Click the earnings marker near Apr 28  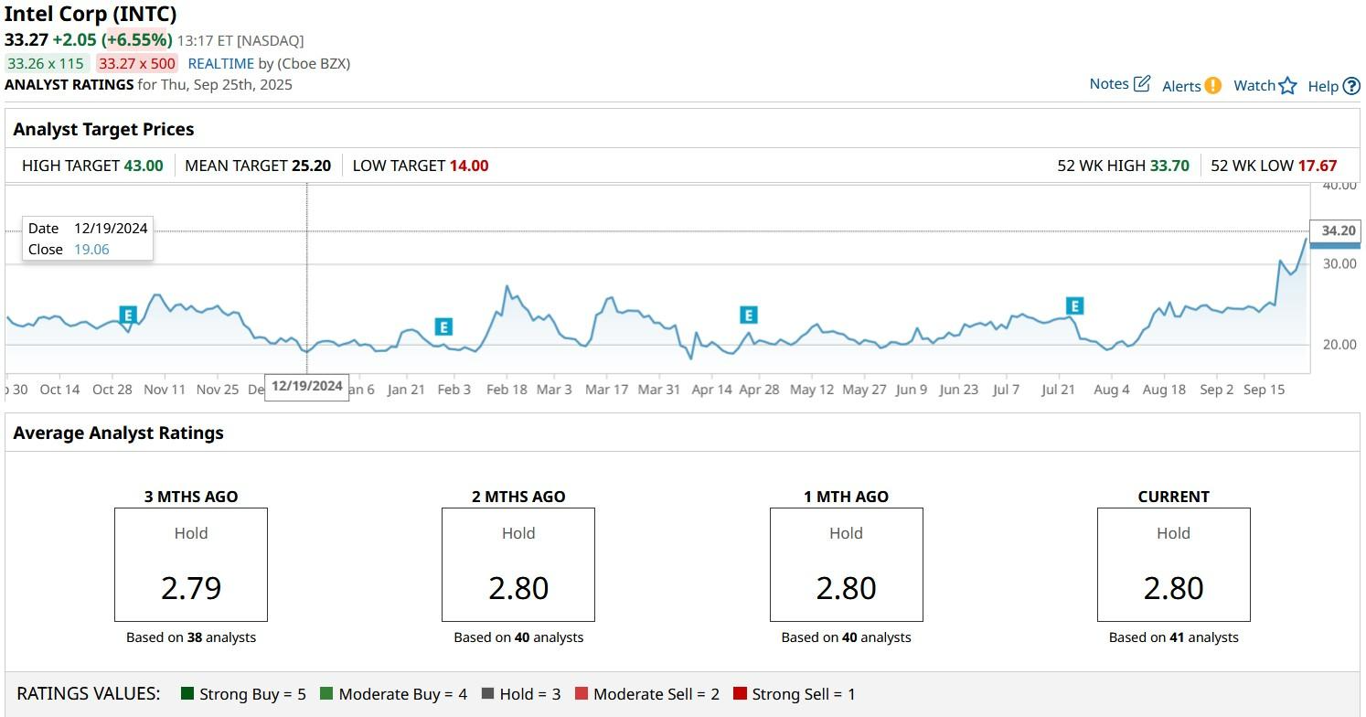point(748,316)
